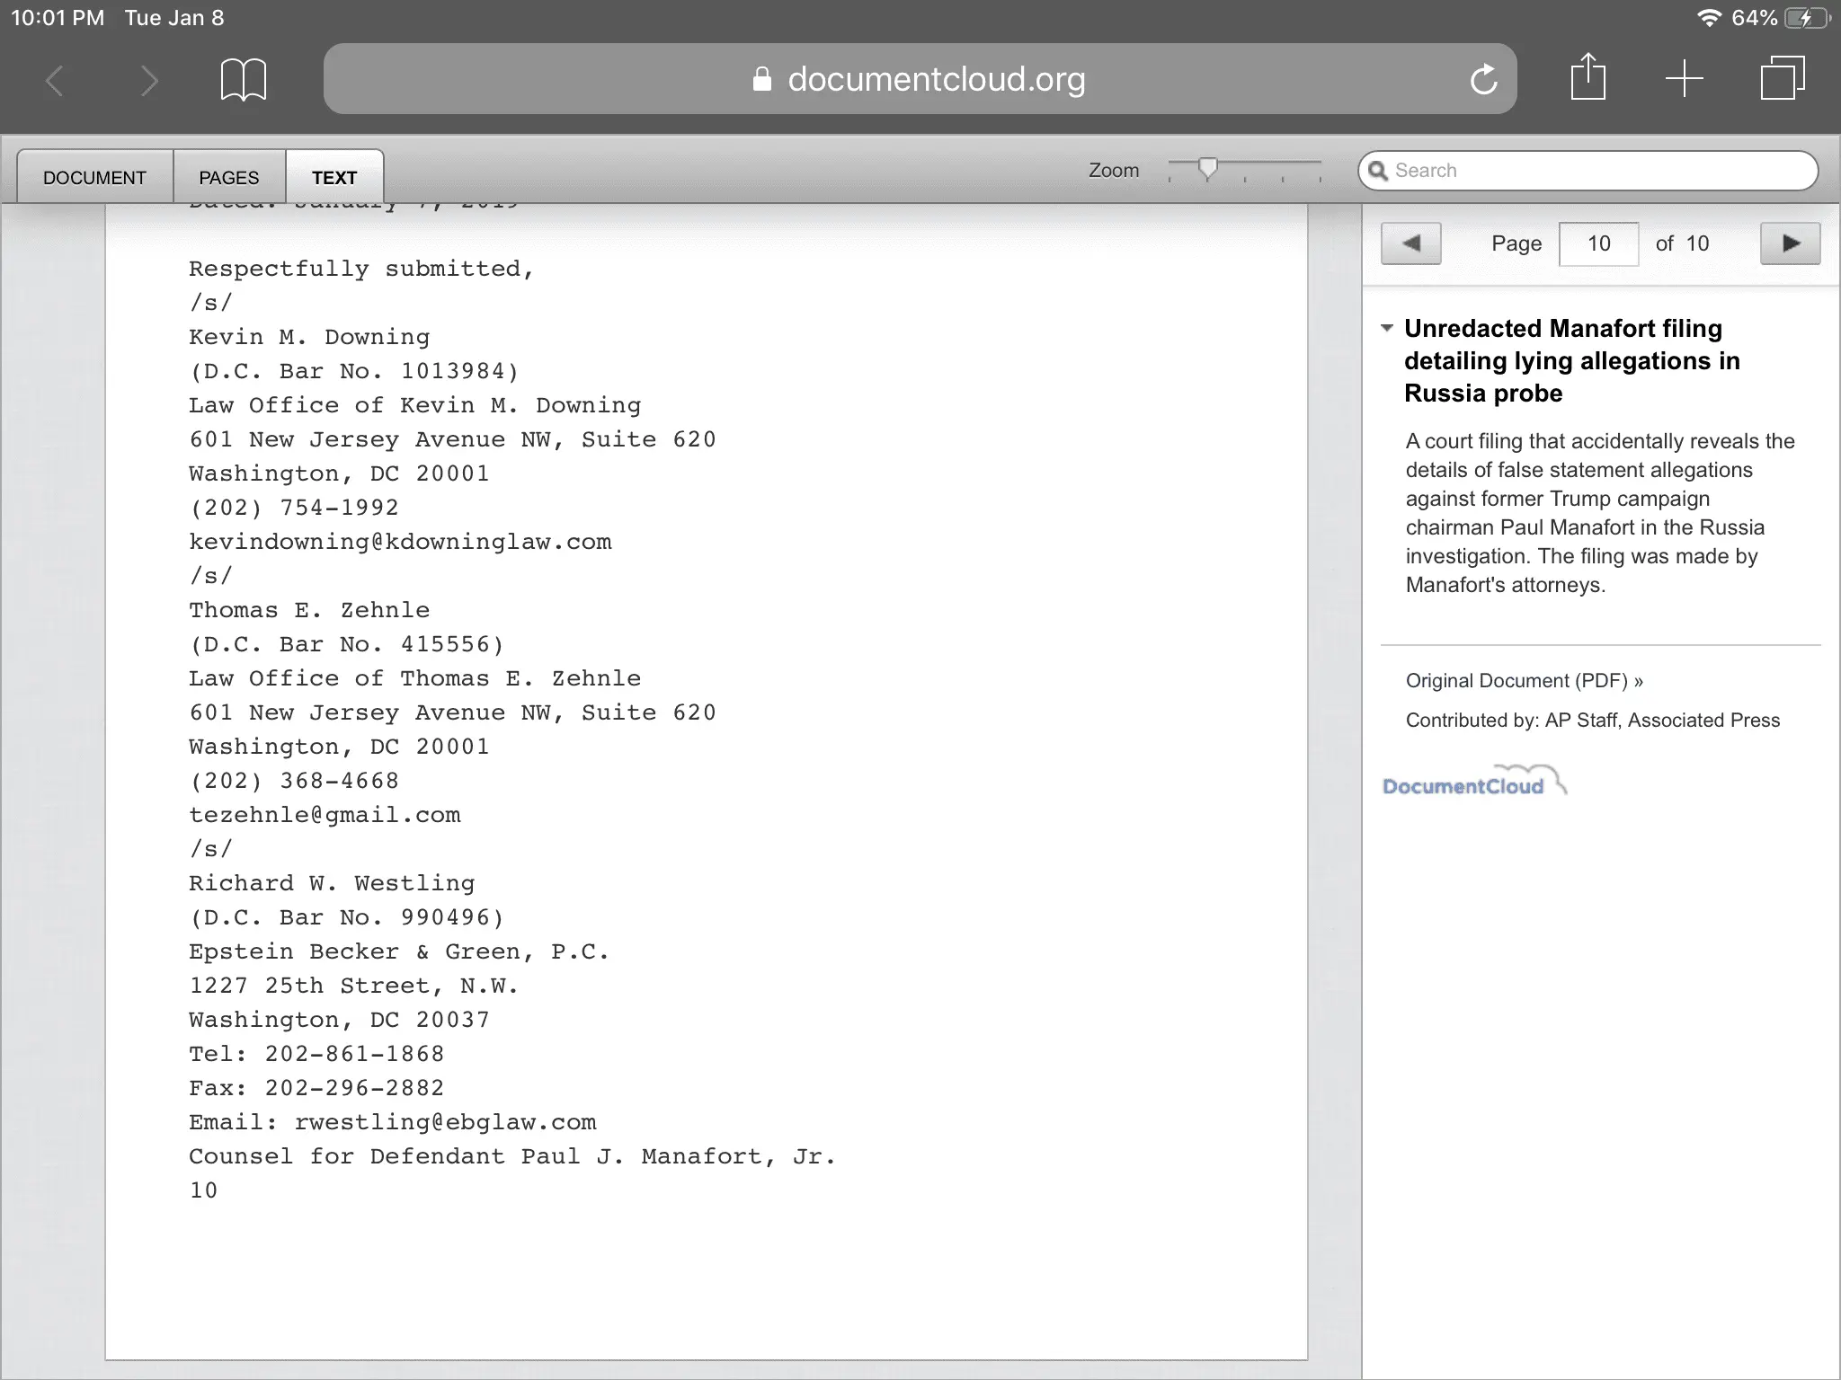Switch to the DOCUMENT tab
The width and height of the screenshot is (1841, 1380).
click(x=94, y=177)
